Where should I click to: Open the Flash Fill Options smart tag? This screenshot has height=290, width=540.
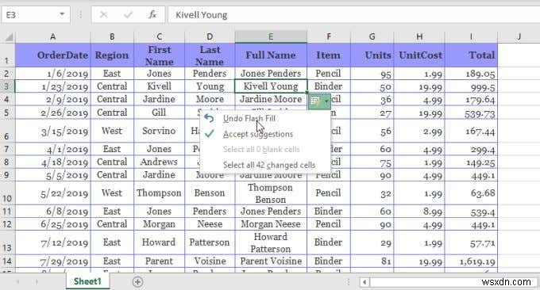[319, 101]
